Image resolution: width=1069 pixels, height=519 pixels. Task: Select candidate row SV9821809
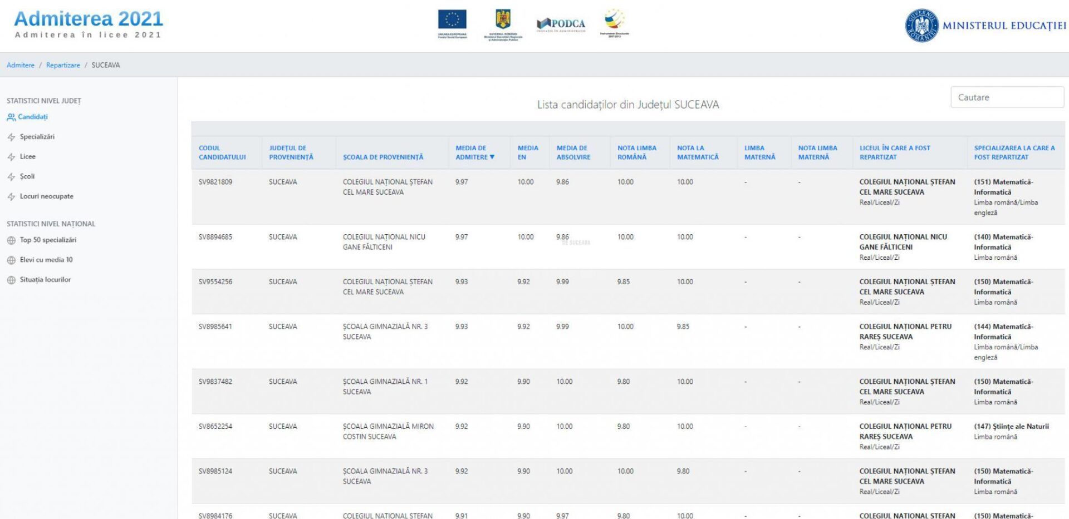[215, 182]
